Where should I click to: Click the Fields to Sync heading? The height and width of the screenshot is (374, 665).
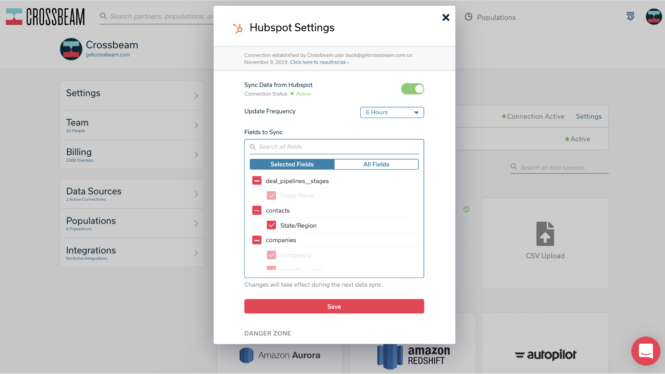[264, 132]
